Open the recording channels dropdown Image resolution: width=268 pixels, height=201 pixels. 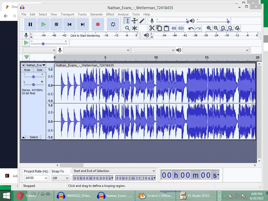pos(153,50)
